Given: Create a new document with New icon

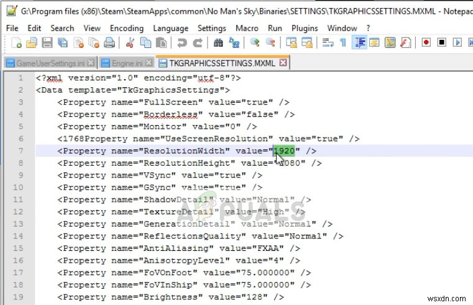Looking at the screenshot, I should pos(16,42).
